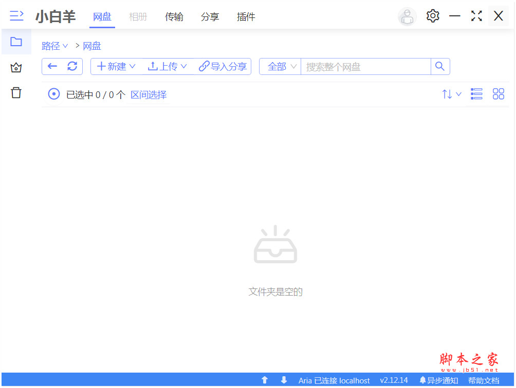Screen dimensions: 516x388
Task: Click the upload arrow in status bar
Action: click(265, 380)
